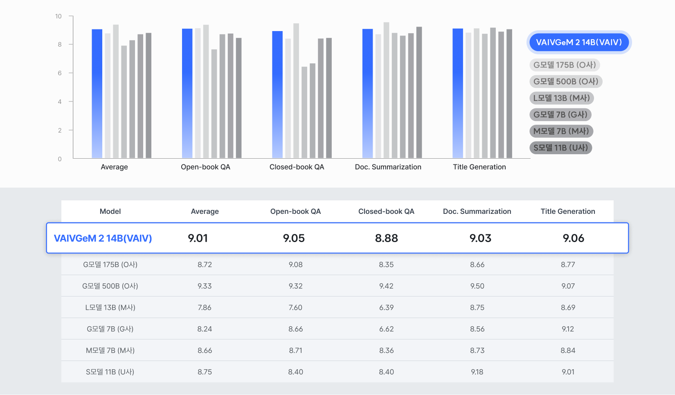Screen dimensions: 675x395
Task: Click the Title Generation chart axis label
Action: click(479, 167)
